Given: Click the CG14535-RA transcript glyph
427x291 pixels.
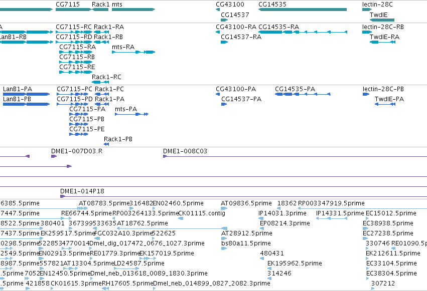Looking at the screenshot, I should (303, 32).
